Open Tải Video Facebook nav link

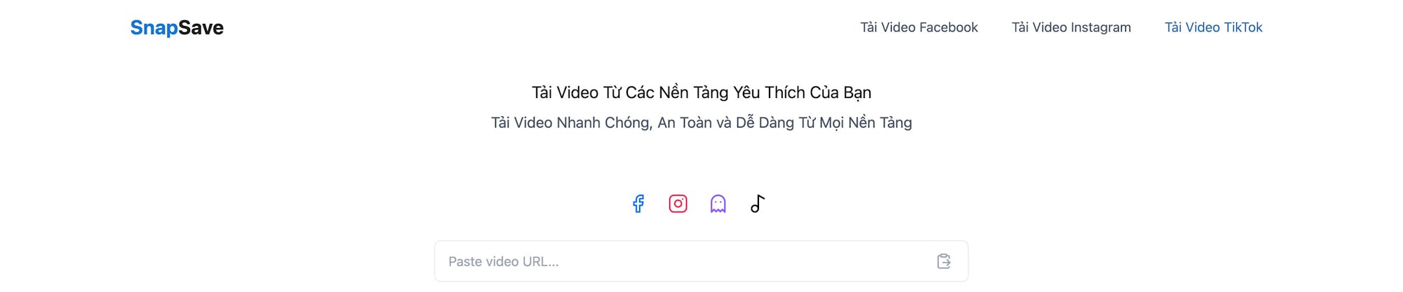919,27
